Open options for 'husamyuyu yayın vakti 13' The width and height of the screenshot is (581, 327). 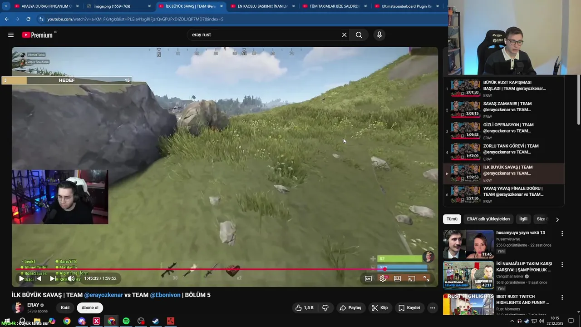pos(562,233)
